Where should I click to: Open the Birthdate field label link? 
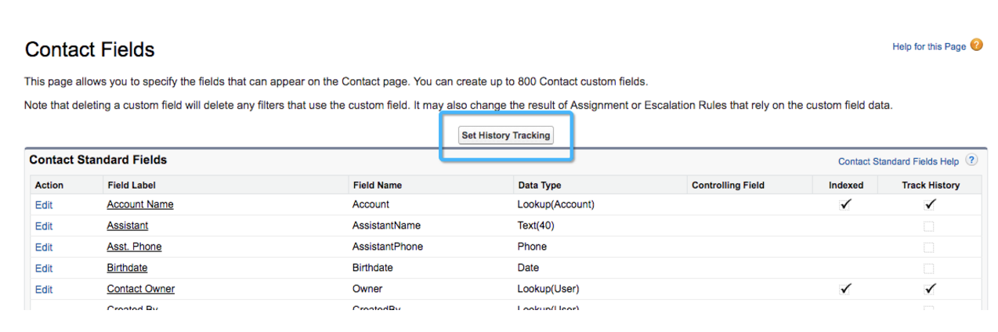pyautogui.click(x=127, y=268)
